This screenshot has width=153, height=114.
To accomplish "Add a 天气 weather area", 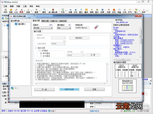I will (130, 11).
